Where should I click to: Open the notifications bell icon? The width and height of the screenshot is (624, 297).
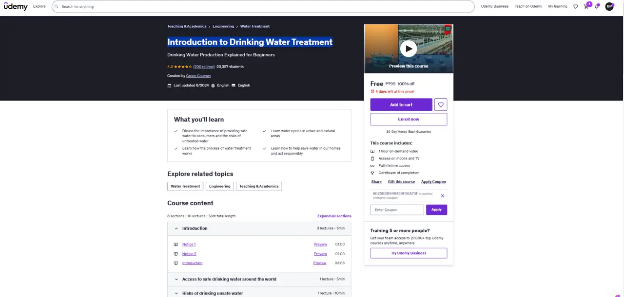pos(597,6)
